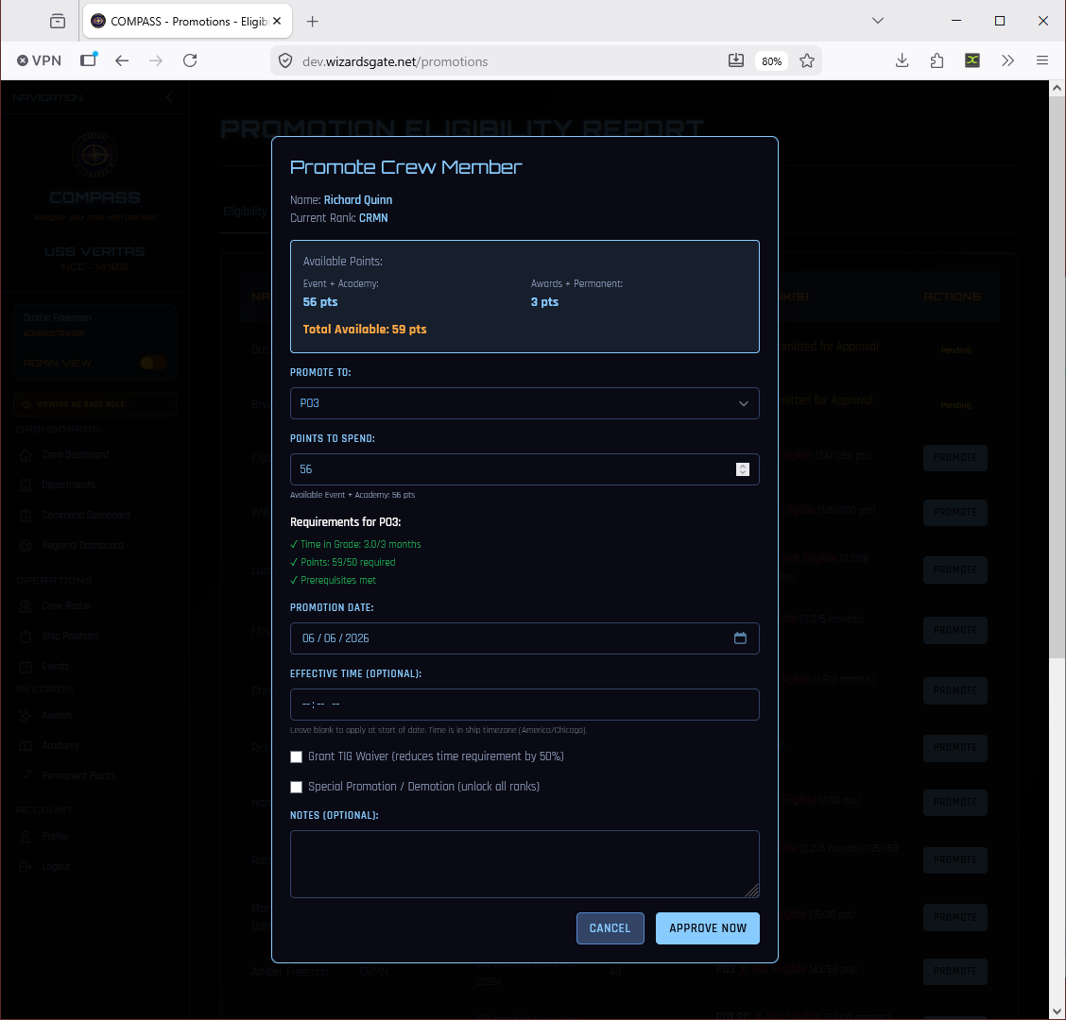Close the COMPASS Promotions tab
This screenshot has width=1066, height=1020.
(x=277, y=21)
